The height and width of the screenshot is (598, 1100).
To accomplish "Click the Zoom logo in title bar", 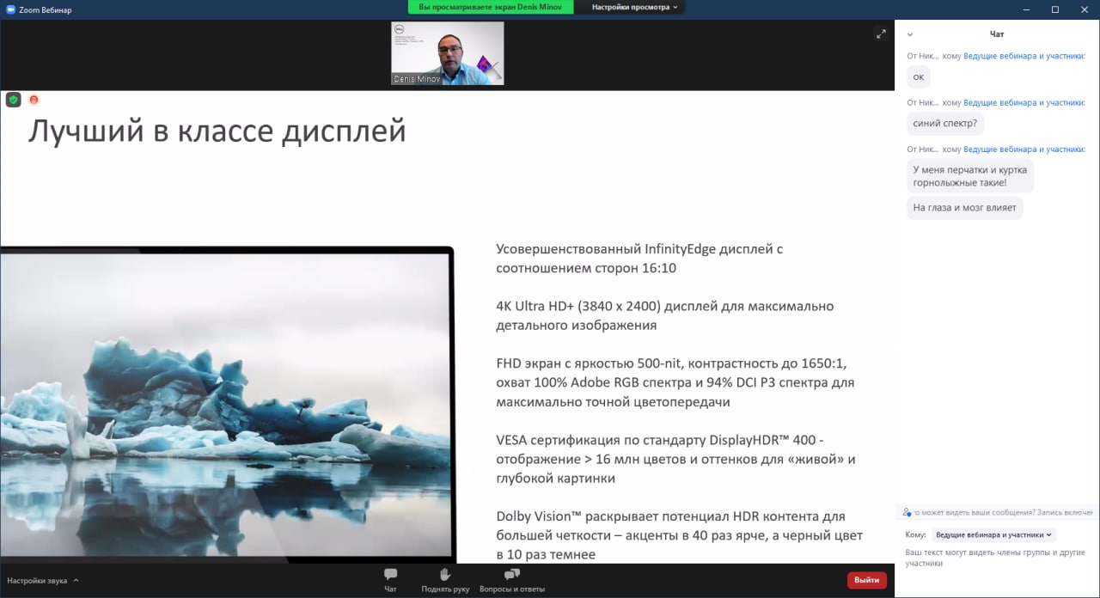I will (x=9, y=9).
